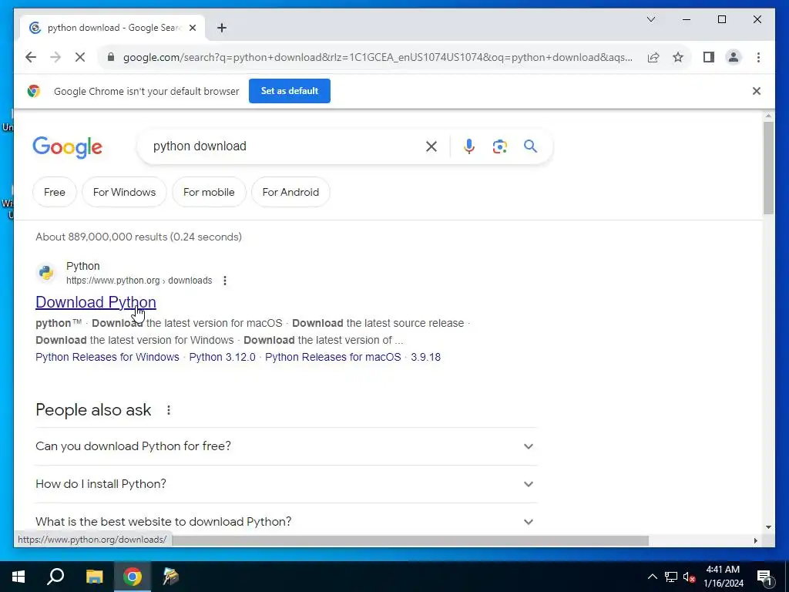Open the taskbar clock and date
This screenshot has height=592, width=789.
pyautogui.click(x=723, y=577)
